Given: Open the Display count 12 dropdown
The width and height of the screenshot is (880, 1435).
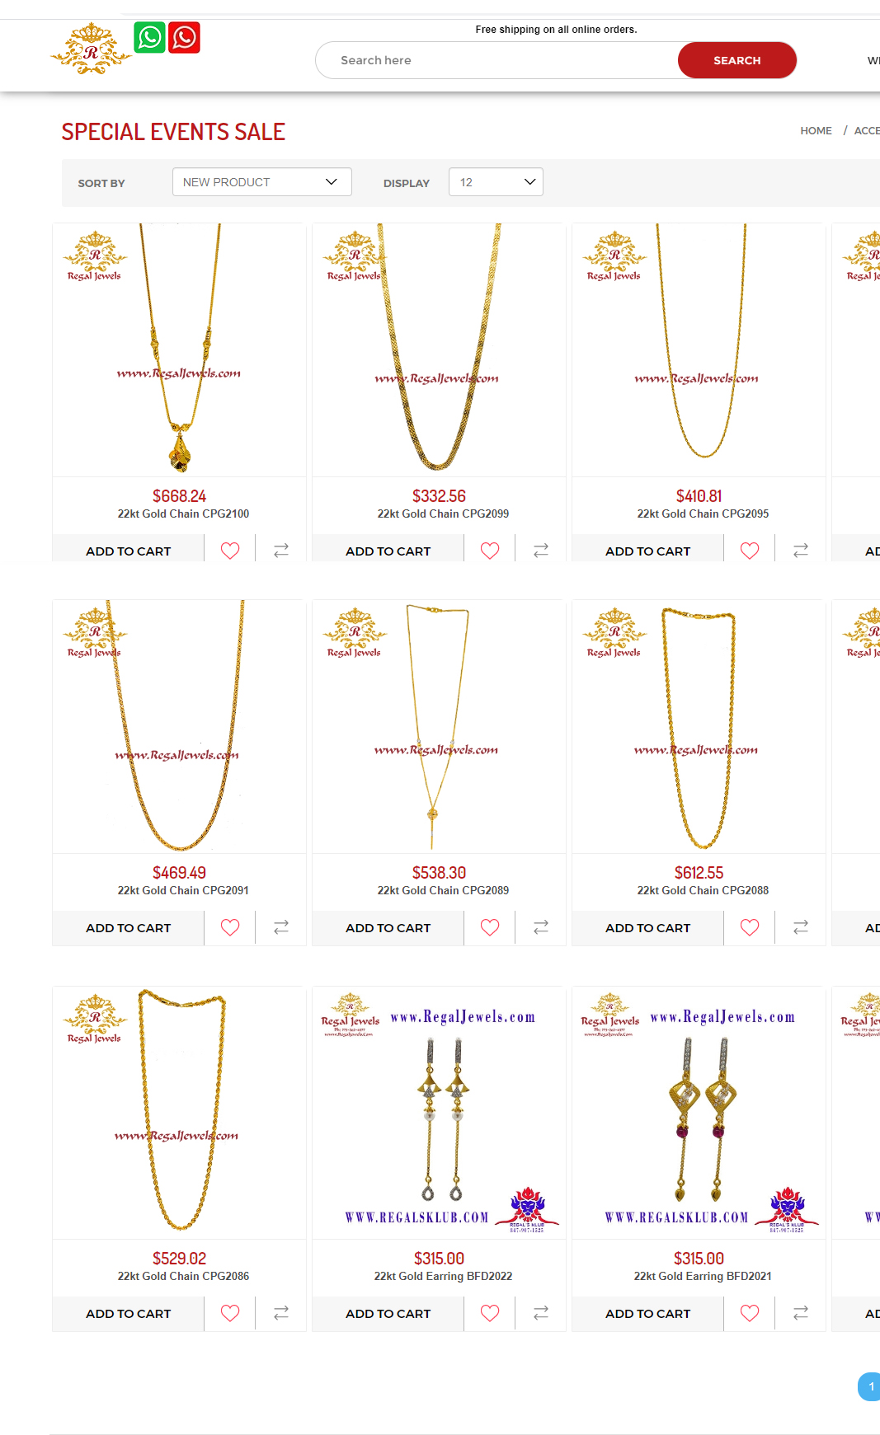Looking at the screenshot, I should (496, 182).
